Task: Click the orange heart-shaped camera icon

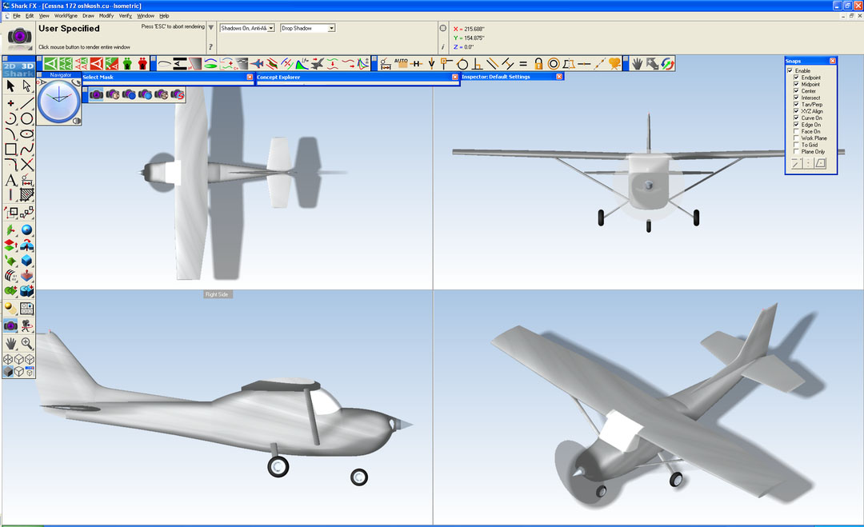Action: pos(614,64)
